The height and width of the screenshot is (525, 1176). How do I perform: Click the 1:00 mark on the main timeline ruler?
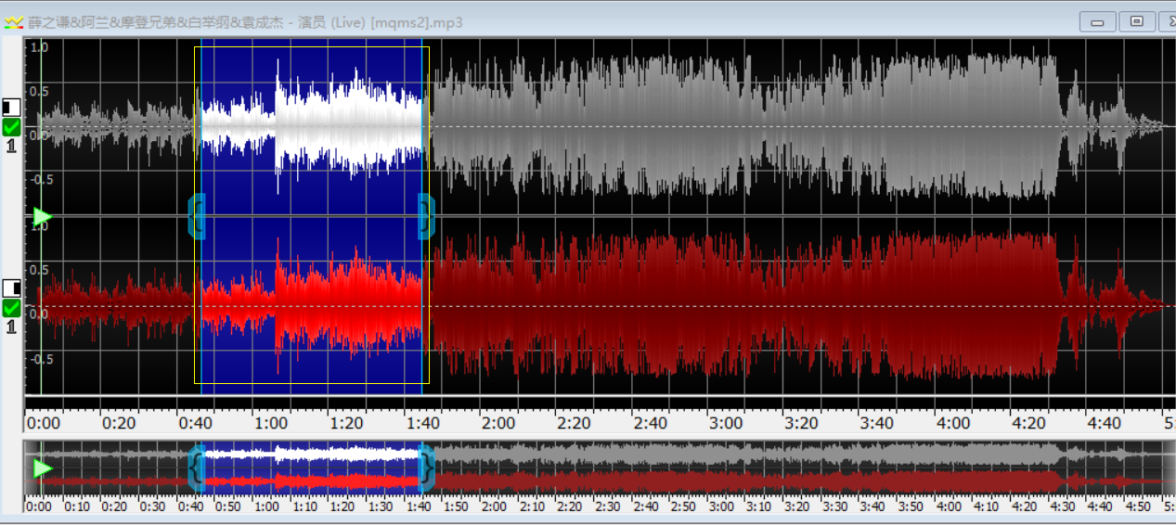[x=270, y=423]
